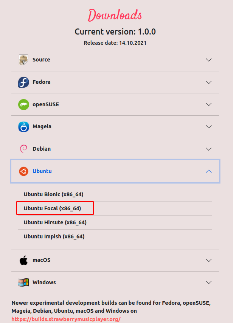
Task: Select the Ubuntu Impish download
Action: [53, 236]
